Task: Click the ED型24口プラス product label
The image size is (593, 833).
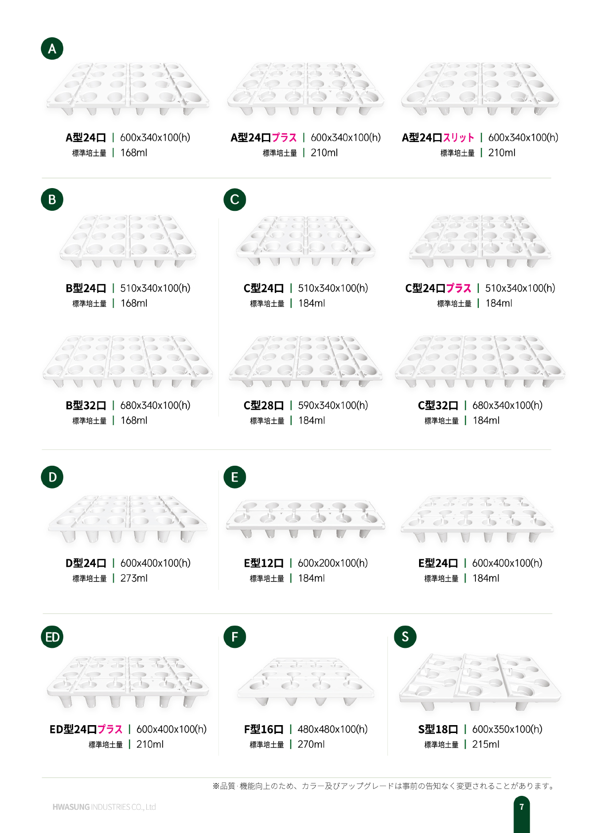Action: point(86,729)
